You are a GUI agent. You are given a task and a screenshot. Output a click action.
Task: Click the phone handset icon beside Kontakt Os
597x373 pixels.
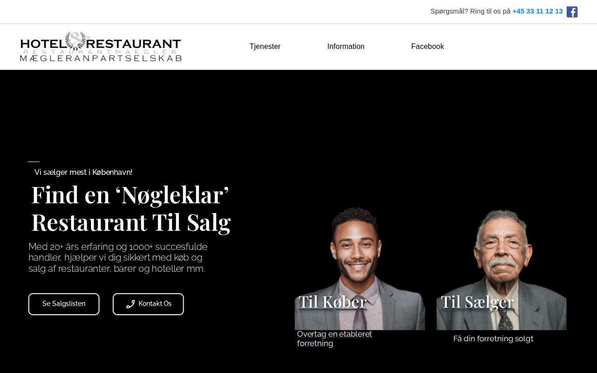[131, 304]
